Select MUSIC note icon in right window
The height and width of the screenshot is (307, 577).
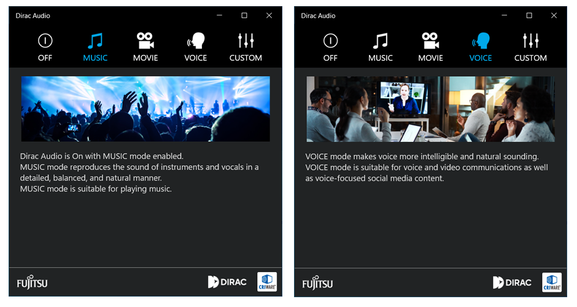coord(381,42)
